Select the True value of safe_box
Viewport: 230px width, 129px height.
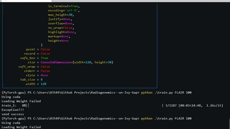45,58
